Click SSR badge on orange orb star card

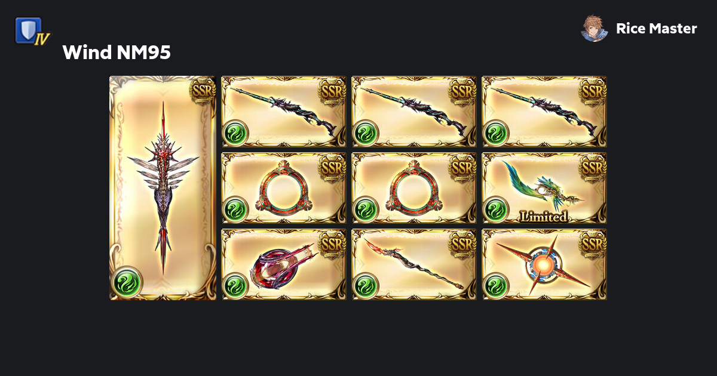(592, 245)
